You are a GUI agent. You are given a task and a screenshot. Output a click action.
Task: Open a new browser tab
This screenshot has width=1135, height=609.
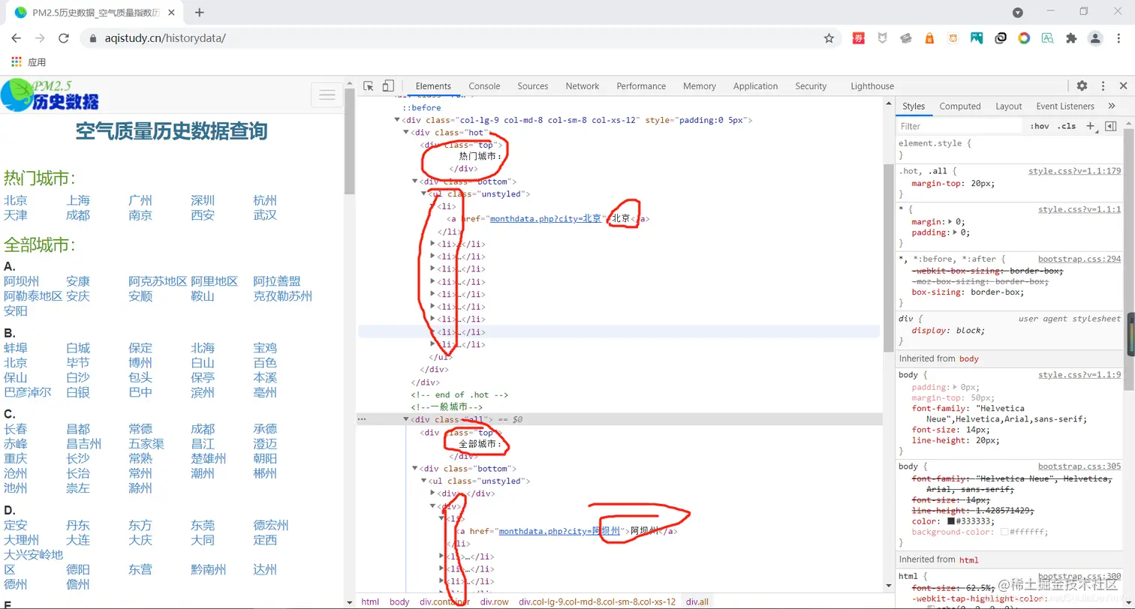pyautogui.click(x=200, y=13)
